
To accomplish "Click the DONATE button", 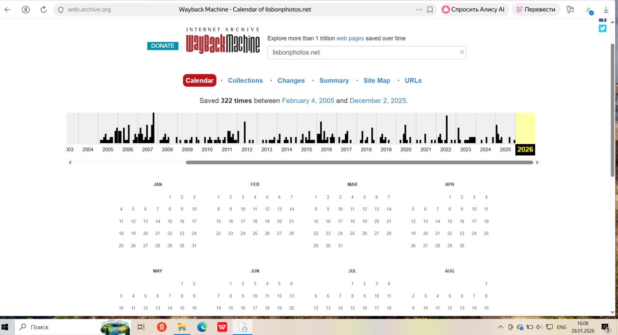I will [x=163, y=46].
